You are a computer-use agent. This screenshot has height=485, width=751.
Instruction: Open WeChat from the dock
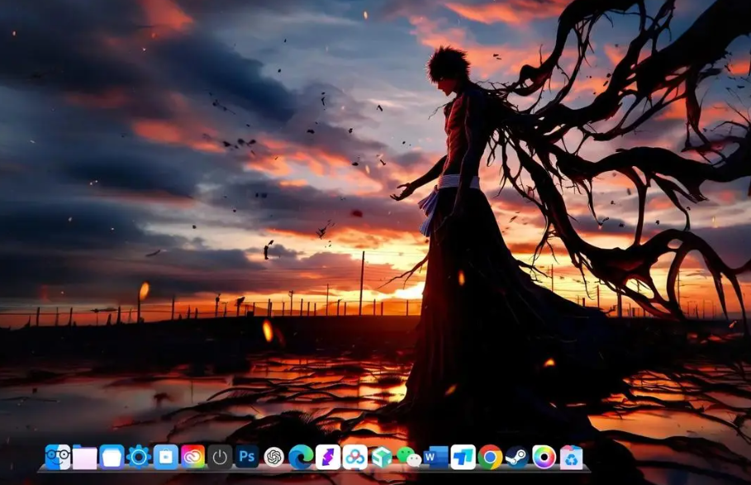(408, 457)
